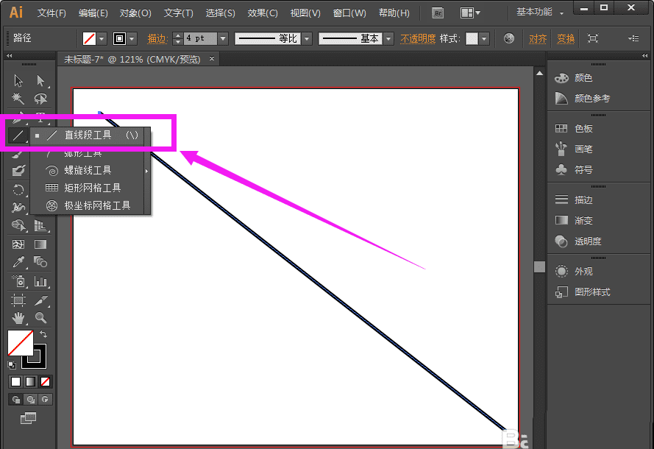Open the stroke color dropdown arrow
This screenshot has height=449, width=654.
tap(132, 39)
